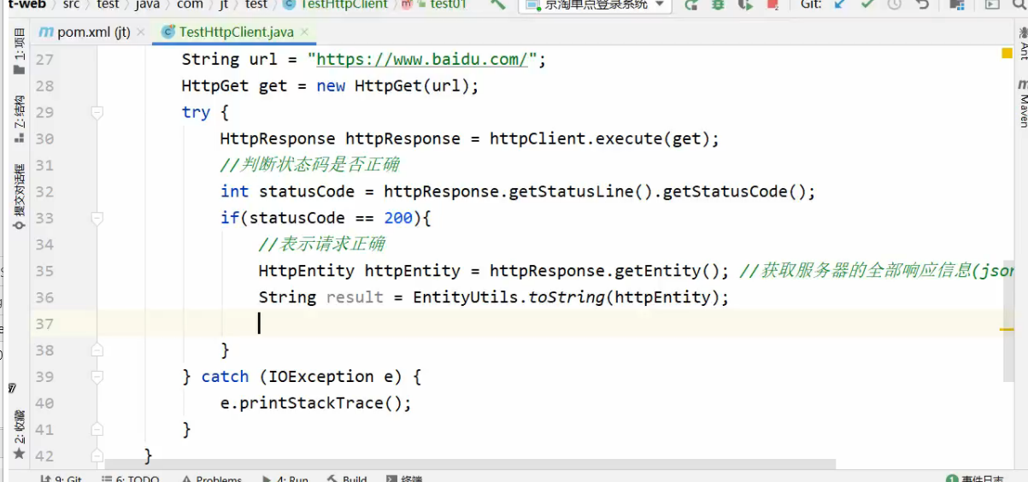Click the Git Show History clock icon
Screen dimensions: 1028x482
click(x=895, y=4)
